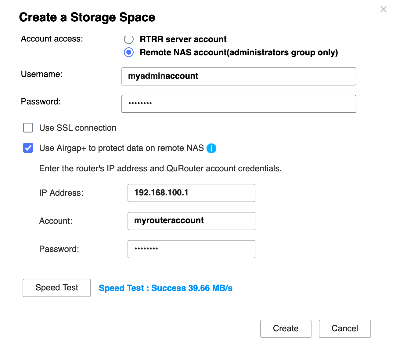Viewport: 396px width, 356px height.
Task: Close the Create a Storage Space dialog
Action: [x=383, y=9]
